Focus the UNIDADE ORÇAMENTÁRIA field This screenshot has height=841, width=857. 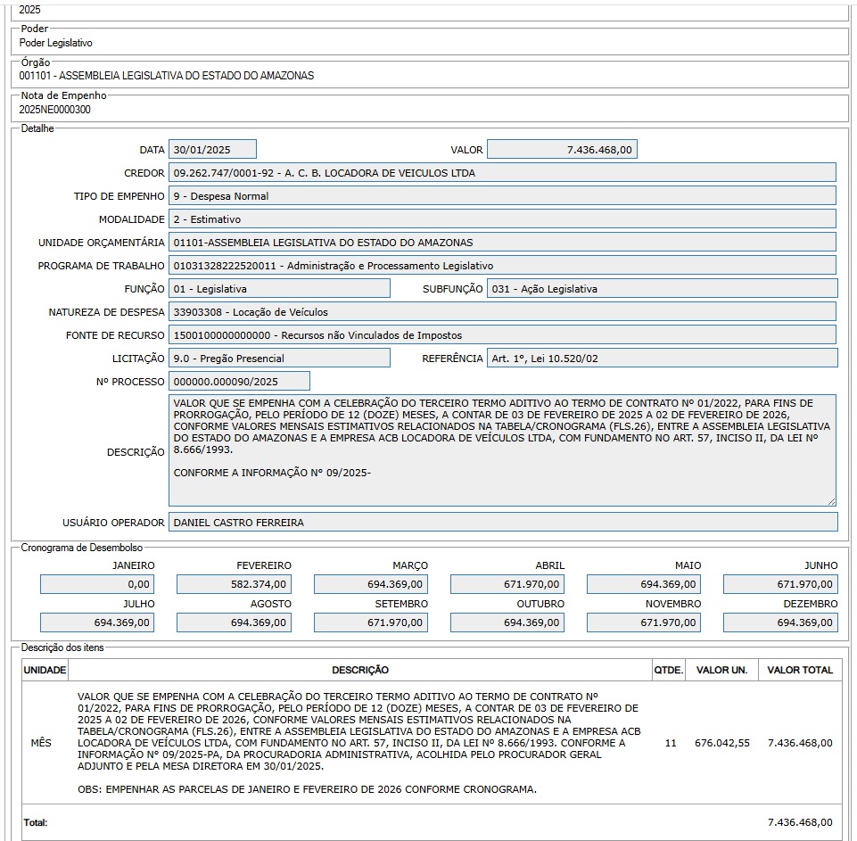tap(501, 243)
